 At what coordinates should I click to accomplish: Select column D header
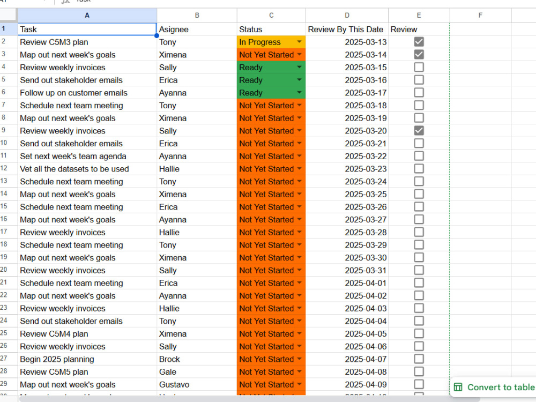point(347,16)
